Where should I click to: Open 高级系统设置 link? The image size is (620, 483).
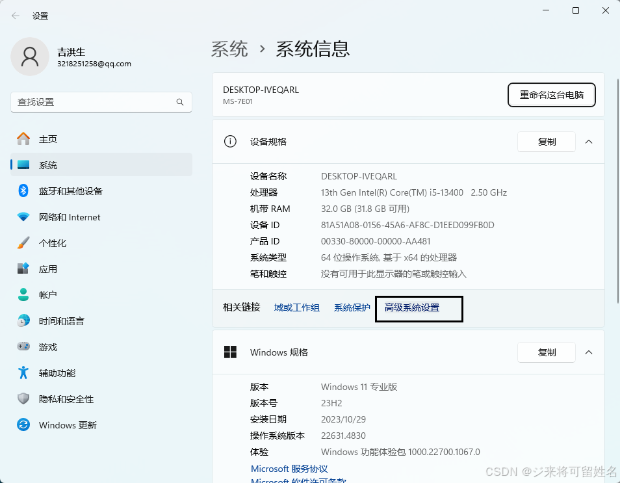click(412, 307)
